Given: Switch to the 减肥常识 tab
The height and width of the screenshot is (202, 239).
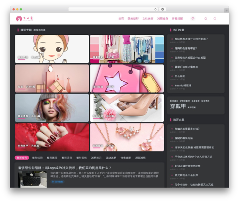Looking at the screenshot, I should click(96, 158).
